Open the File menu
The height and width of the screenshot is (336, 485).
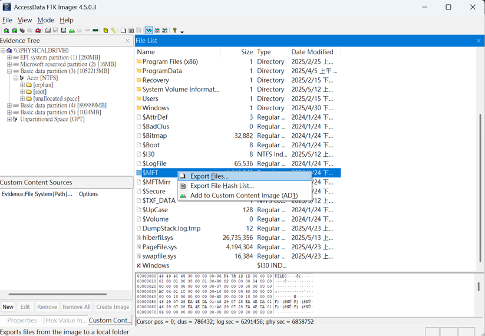click(7, 20)
